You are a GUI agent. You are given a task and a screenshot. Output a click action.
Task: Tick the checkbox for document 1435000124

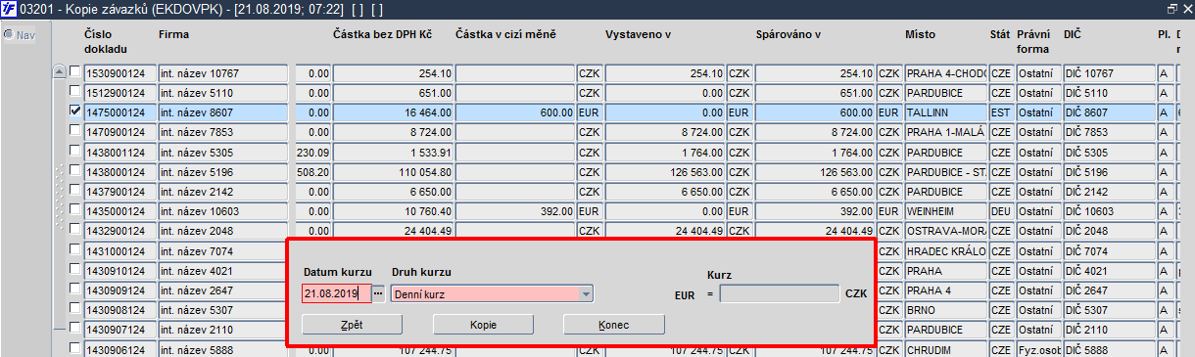tap(74, 210)
